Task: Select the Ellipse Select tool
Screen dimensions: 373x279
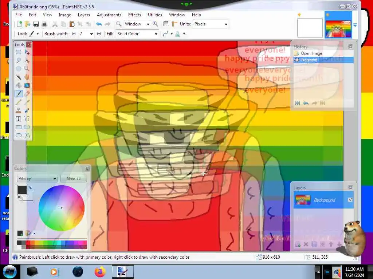Action: pos(18,69)
